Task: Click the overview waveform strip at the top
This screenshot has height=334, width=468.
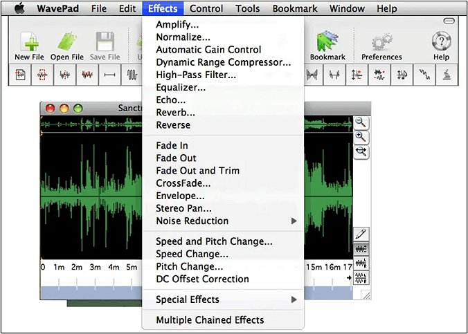Action: [91, 124]
